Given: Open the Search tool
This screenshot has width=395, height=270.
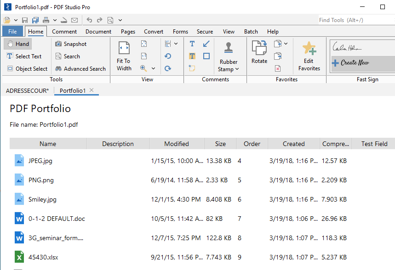Looking at the screenshot, I should click(68, 56).
